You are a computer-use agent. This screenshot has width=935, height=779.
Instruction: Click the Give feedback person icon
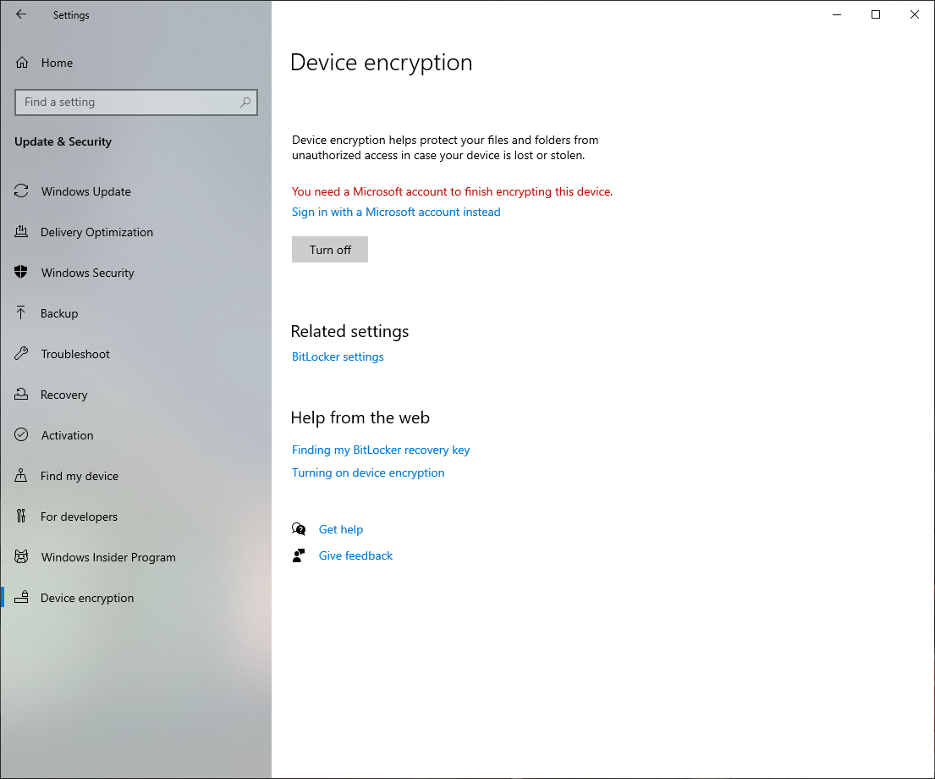point(299,555)
